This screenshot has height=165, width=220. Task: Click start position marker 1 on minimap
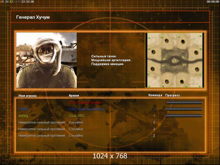[x=196, y=53]
